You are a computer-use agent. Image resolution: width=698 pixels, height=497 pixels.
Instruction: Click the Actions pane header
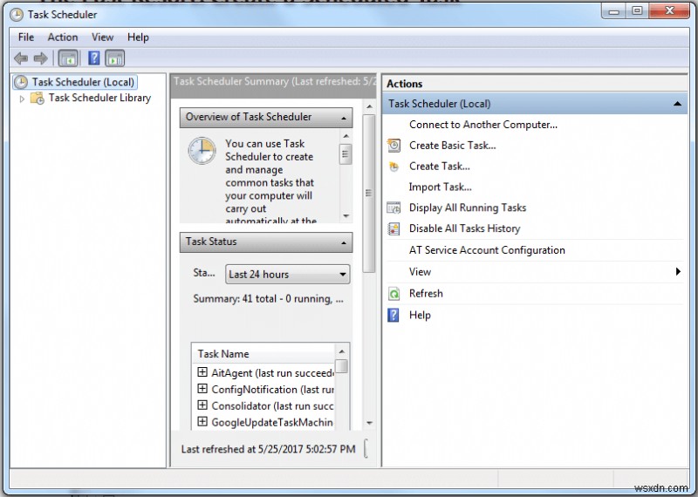pos(535,84)
